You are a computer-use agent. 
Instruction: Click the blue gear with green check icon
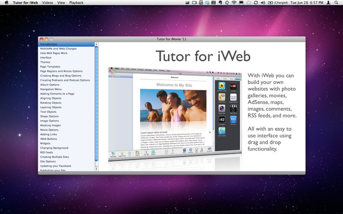click(x=207, y=3)
